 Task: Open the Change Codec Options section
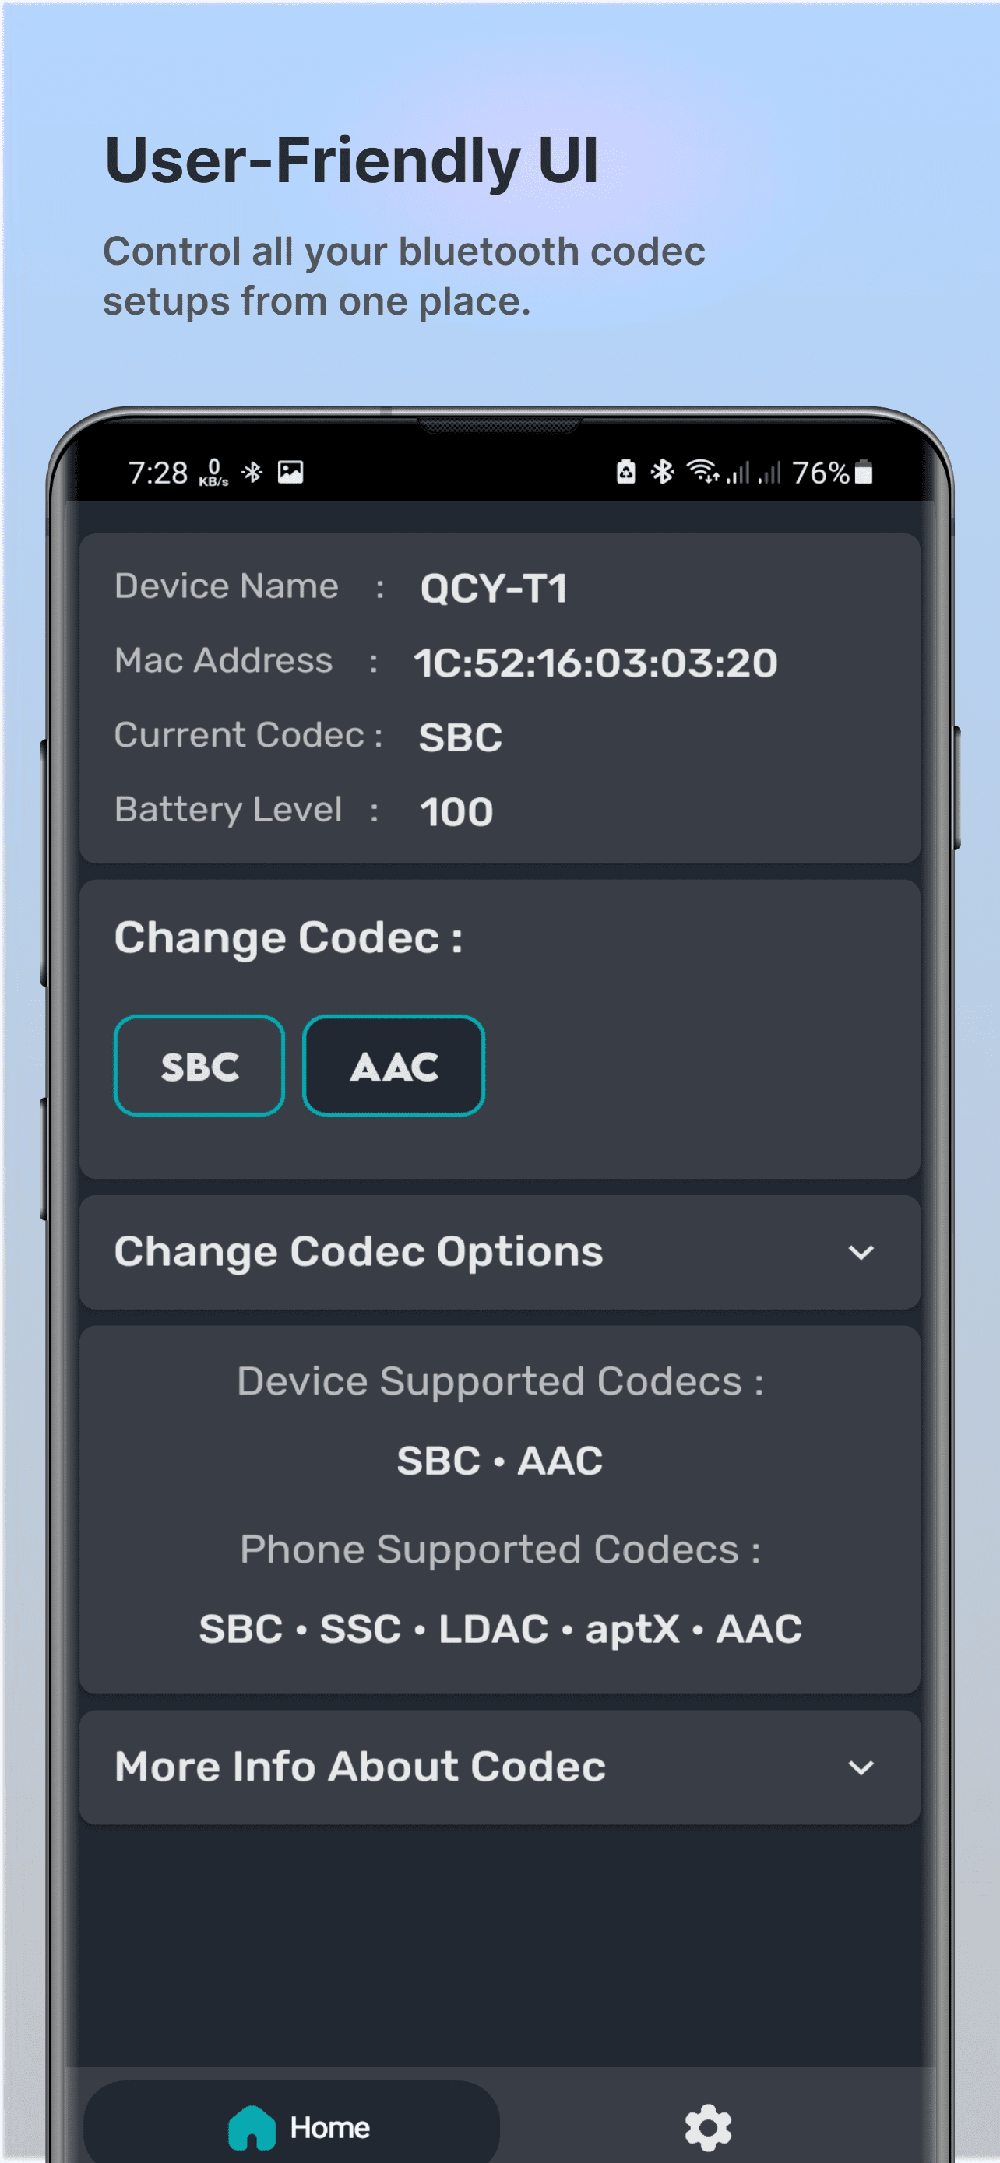tap(359, 1253)
